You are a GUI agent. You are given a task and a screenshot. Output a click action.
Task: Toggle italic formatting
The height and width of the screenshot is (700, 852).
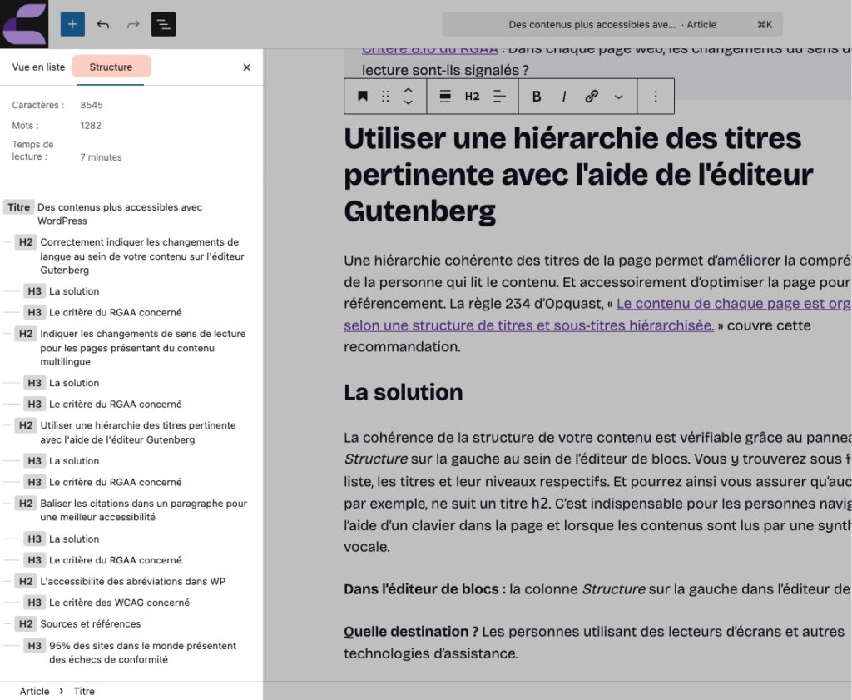click(x=564, y=97)
